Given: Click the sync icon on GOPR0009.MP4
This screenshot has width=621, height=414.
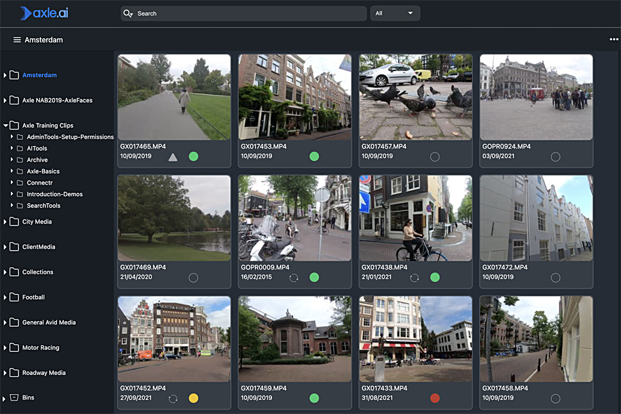Looking at the screenshot, I should pyautogui.click(x=293, y=277).
